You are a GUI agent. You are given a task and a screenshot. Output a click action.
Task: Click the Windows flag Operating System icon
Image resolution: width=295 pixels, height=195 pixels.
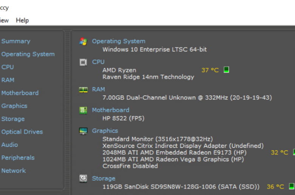point(83,41)
